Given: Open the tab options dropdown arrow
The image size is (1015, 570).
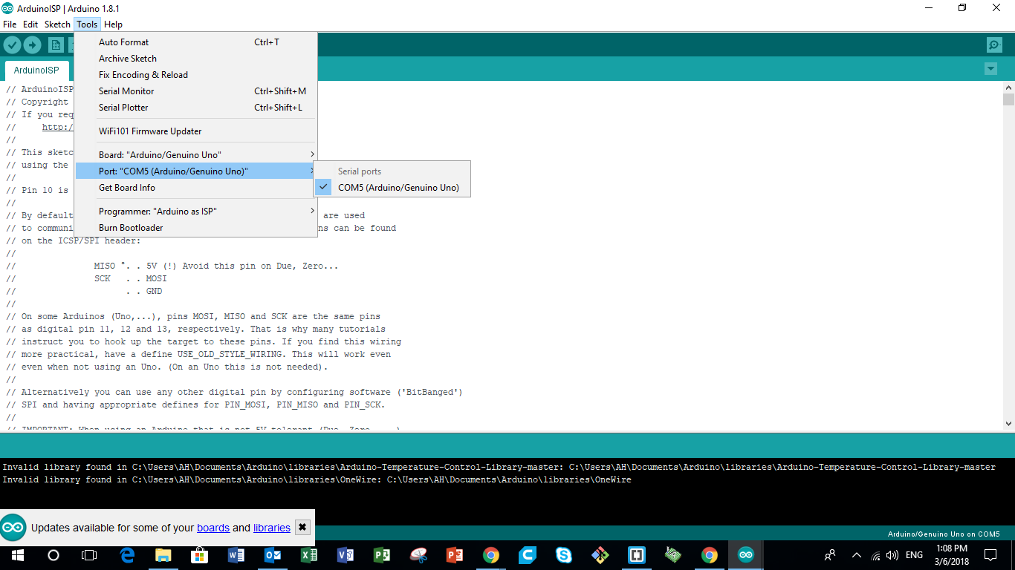Looking at the screenshot, I should point(990,69).
